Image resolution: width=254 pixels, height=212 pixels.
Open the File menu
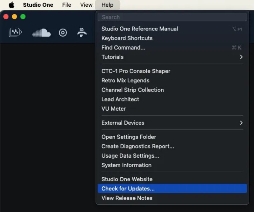(67, 5)
